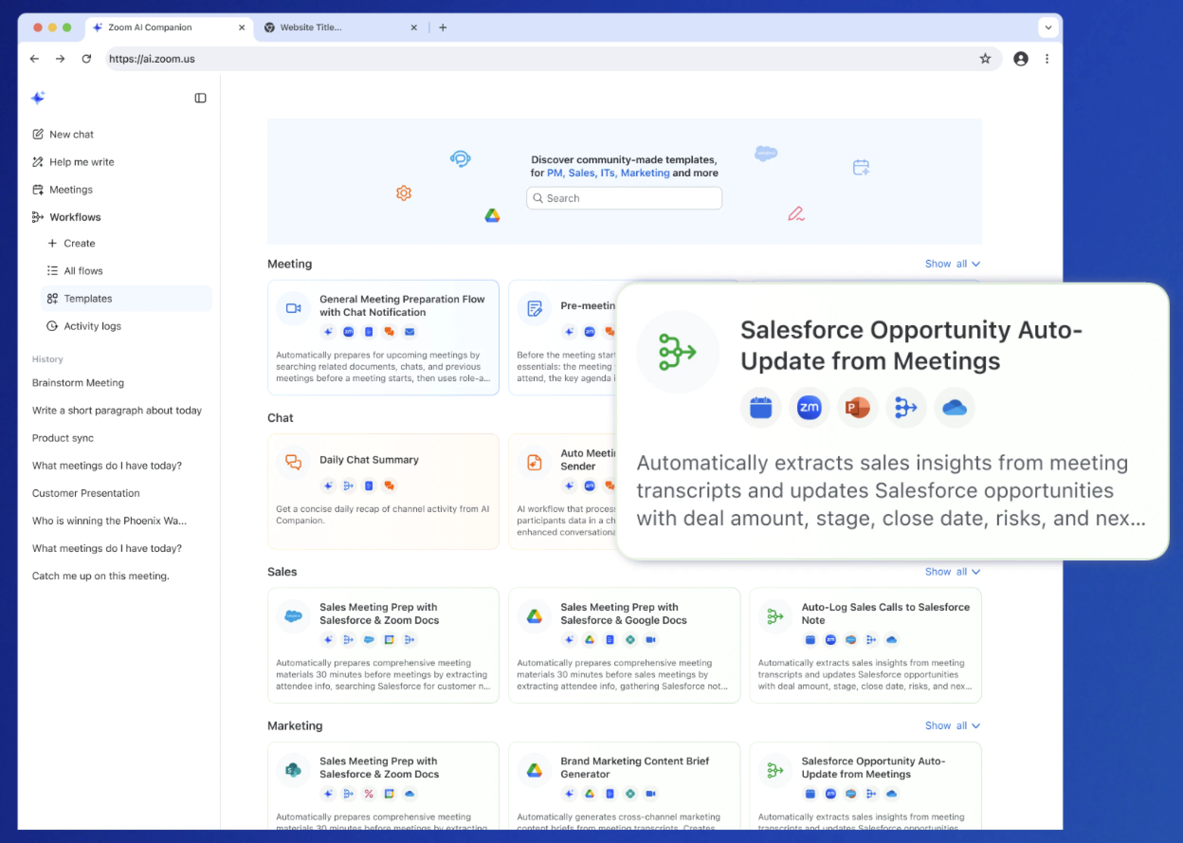Switch to the Website Title... tab

340,27
